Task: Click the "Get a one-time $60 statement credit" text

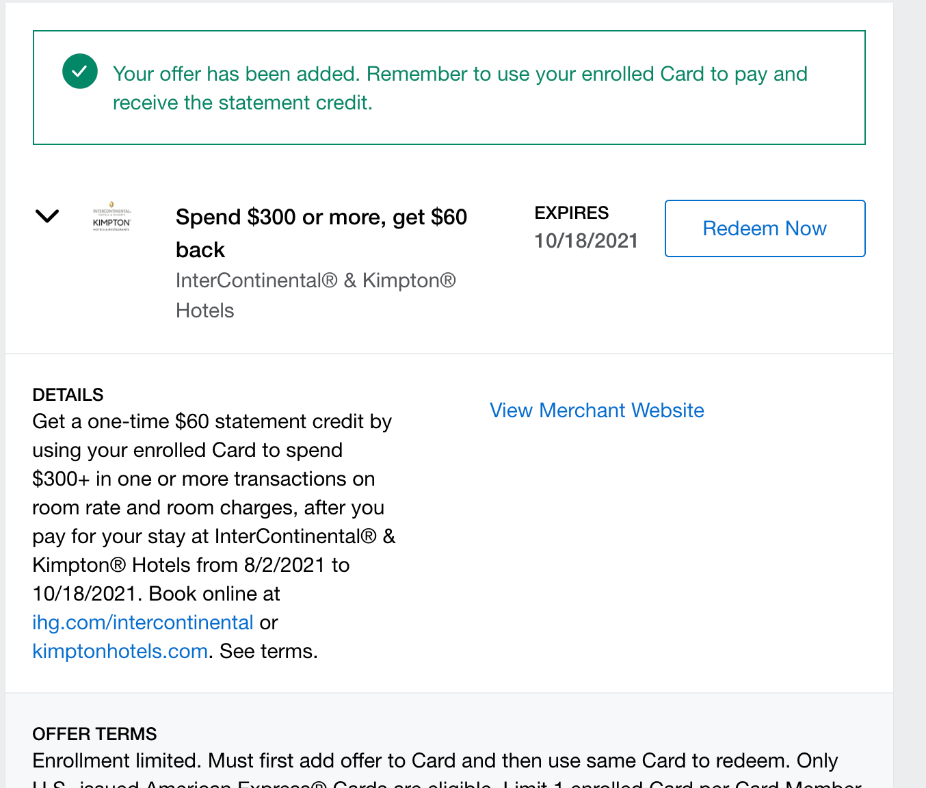Action: tap(212, 421)
